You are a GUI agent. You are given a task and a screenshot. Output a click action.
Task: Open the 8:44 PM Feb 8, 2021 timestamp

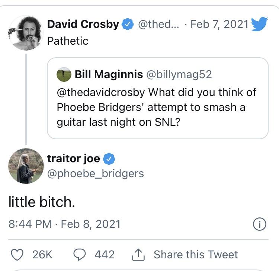64,224
